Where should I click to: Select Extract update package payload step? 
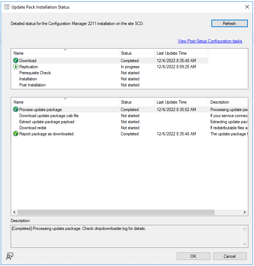(x=130, y=122)
